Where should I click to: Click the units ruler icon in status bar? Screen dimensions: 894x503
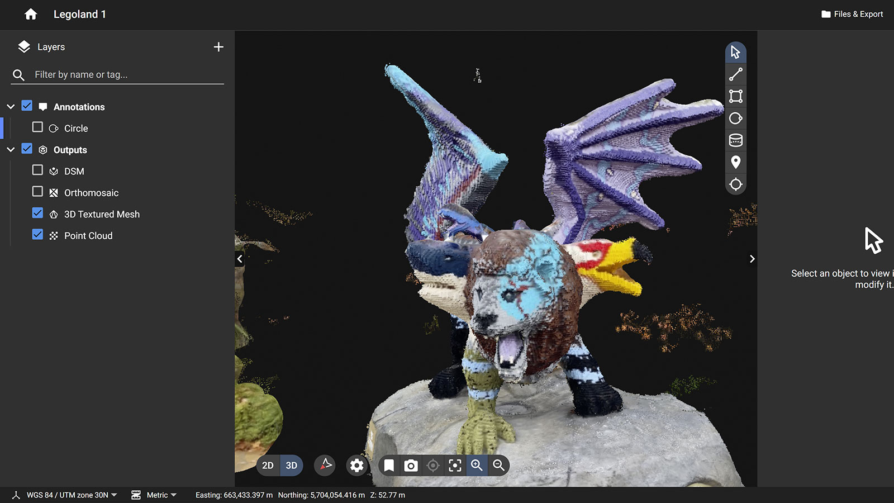pyautogui.click(x=136, y=495)
